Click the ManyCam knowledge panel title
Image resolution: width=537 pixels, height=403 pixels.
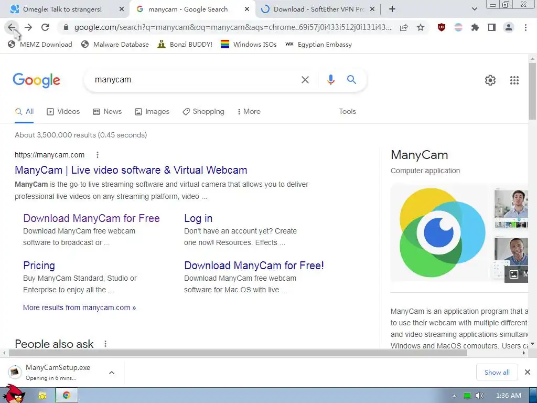point(419,155)
